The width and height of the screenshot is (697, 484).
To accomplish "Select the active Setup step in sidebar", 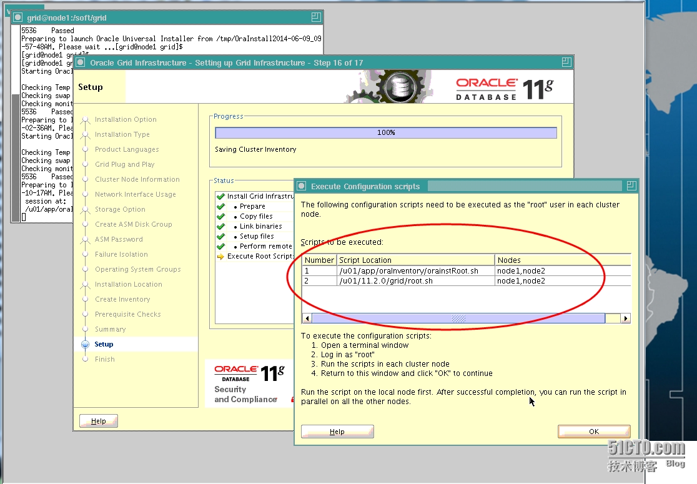I will coord(104,344).
